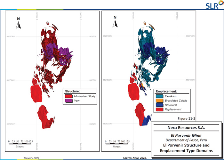Click the red Replacement legend swatch
The image size is (224, 160).
[x=160, y=109]
